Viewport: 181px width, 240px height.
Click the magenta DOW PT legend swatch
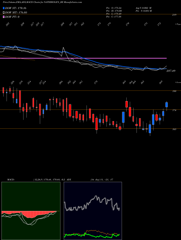click(4, 17)
